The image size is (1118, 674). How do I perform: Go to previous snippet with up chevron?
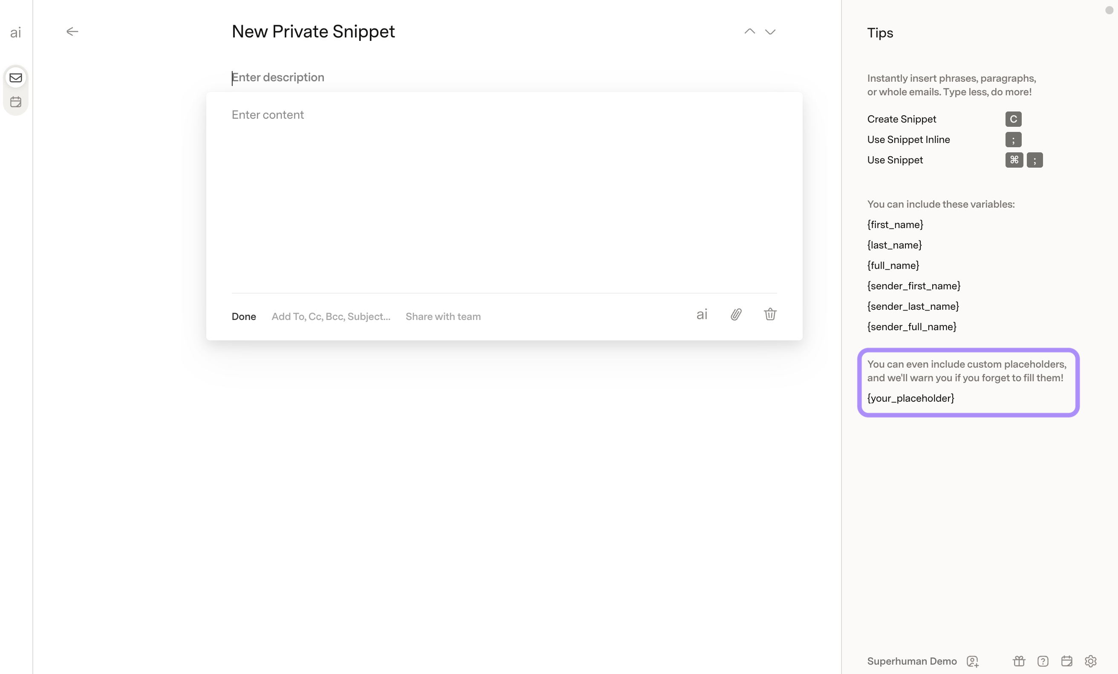tap(749, 31)
